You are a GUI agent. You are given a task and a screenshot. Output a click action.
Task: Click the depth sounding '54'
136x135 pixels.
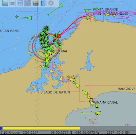pyautogui.click(x=10, y=59)
